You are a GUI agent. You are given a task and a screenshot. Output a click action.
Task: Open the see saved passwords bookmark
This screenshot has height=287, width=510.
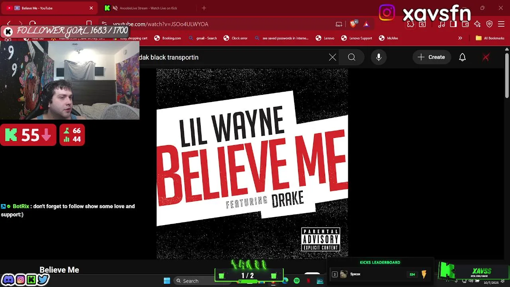pos(281,38)
